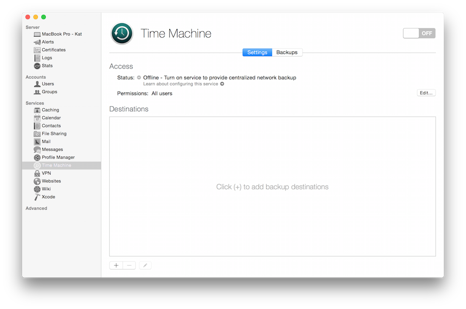Toggle the Time Machine service ON/OFF switch
The width and height of the screenshot is (466, 309).
[x=419, y=33]
